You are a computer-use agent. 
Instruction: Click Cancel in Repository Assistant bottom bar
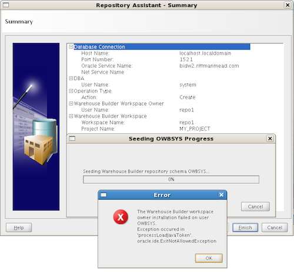pos(275,227)
